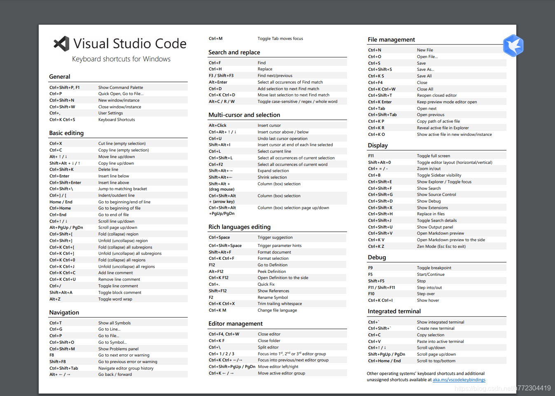Click the 'Expand selection' row text
This screenshot has width=555, height=396.
(273, 171)
